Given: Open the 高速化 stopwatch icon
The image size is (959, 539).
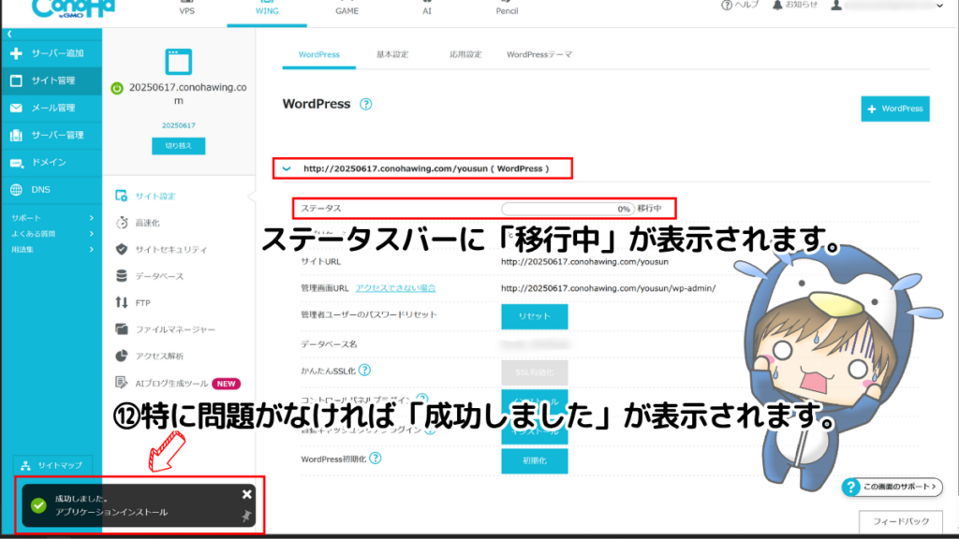Looking at the screenshot, I should 122,223.
